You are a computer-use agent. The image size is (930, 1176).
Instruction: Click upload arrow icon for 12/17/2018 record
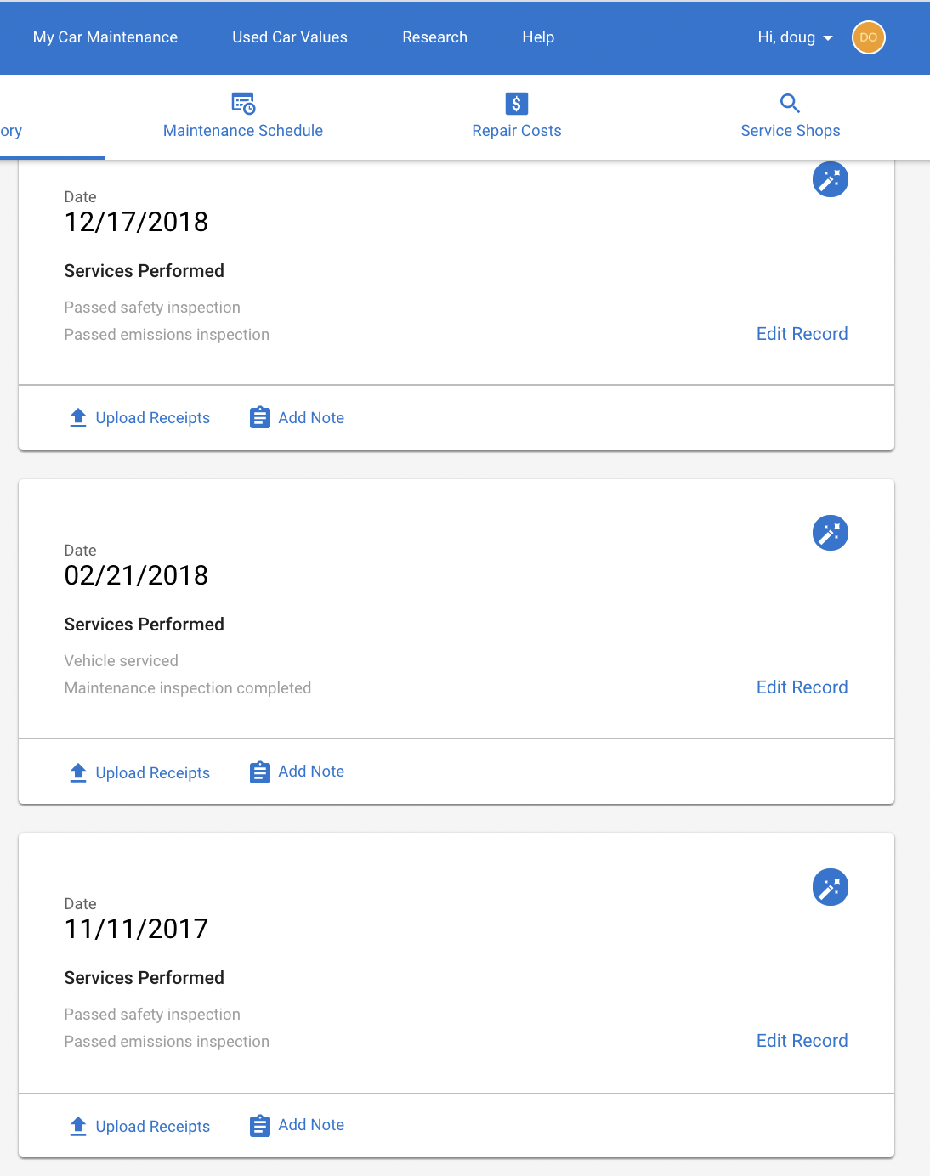pyautogui.click(x=78, y=417)
